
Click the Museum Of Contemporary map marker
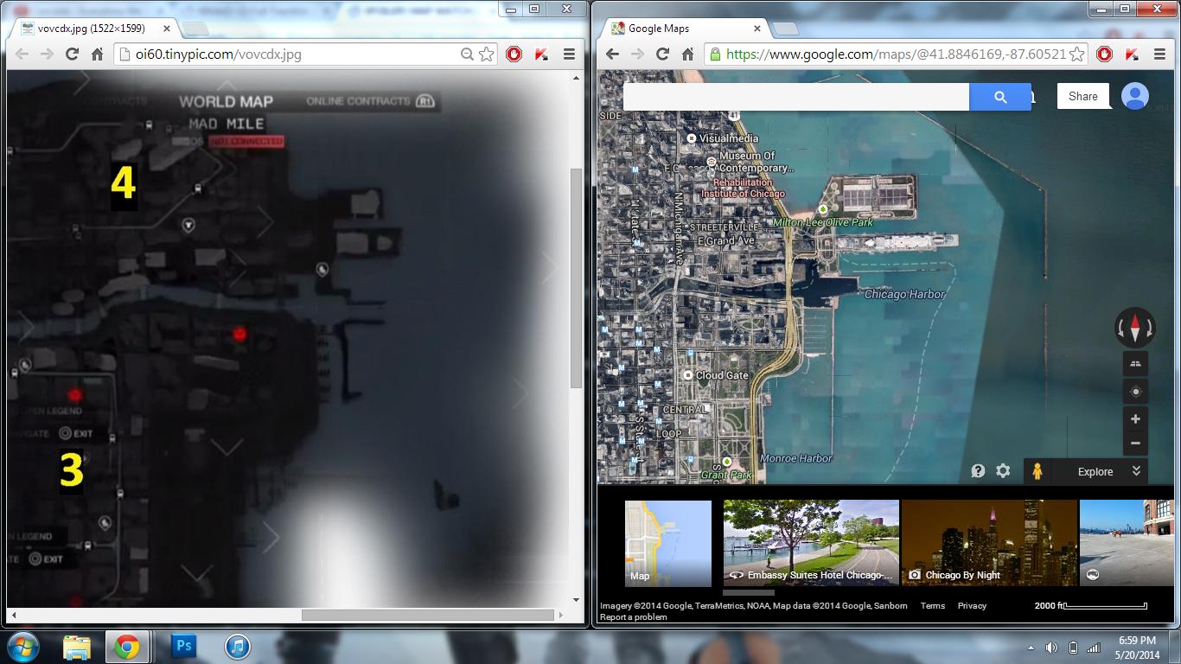tap(712, 162)
